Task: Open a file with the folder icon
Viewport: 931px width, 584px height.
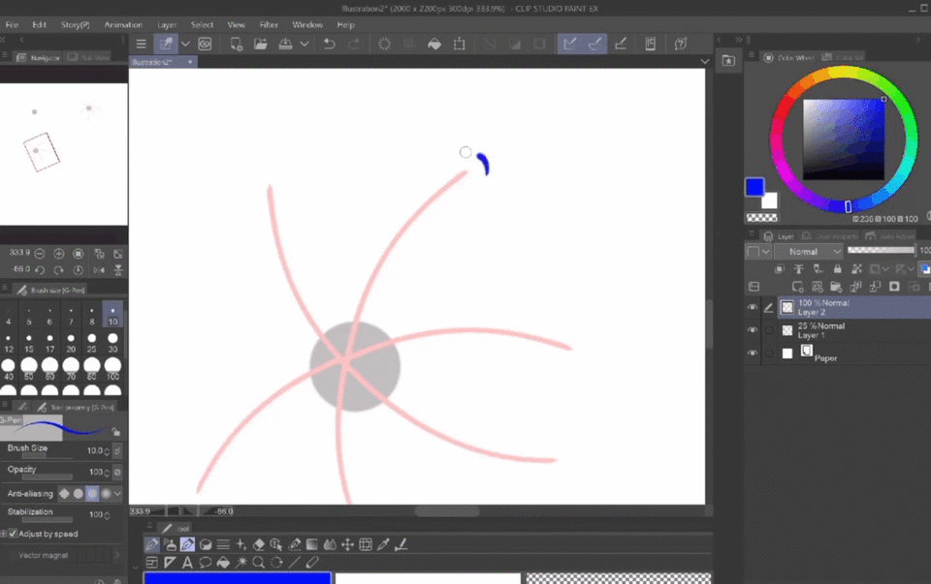Action: point(261,44)
